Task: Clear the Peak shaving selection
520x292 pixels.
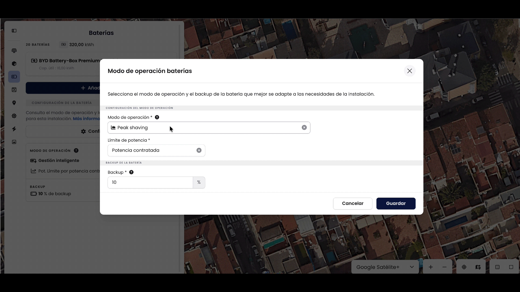Action: pos(304,128)
